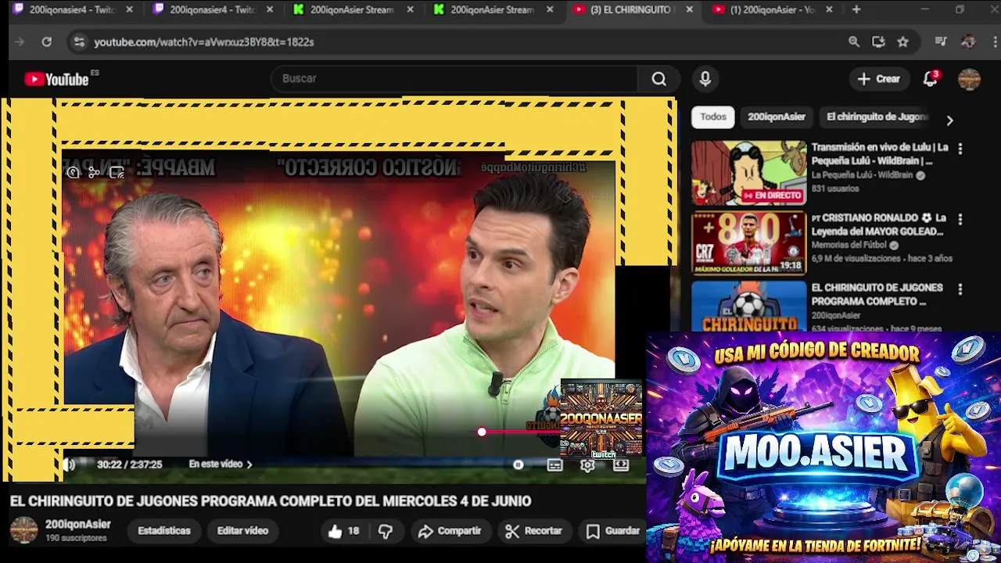Click the YouTube logo home link

tap(56, 79)
